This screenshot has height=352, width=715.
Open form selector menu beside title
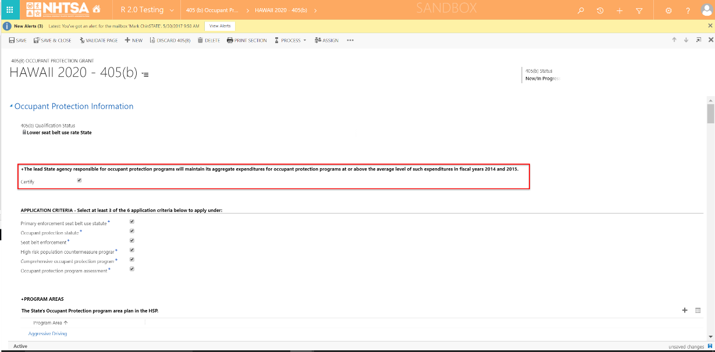pos(145,74)
